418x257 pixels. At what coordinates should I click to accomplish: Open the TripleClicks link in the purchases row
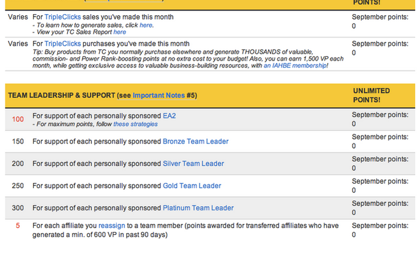click(62, 43)
